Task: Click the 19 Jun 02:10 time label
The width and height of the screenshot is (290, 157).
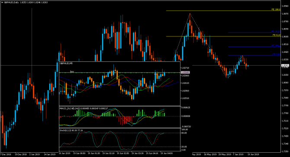Action: (108, 153)
